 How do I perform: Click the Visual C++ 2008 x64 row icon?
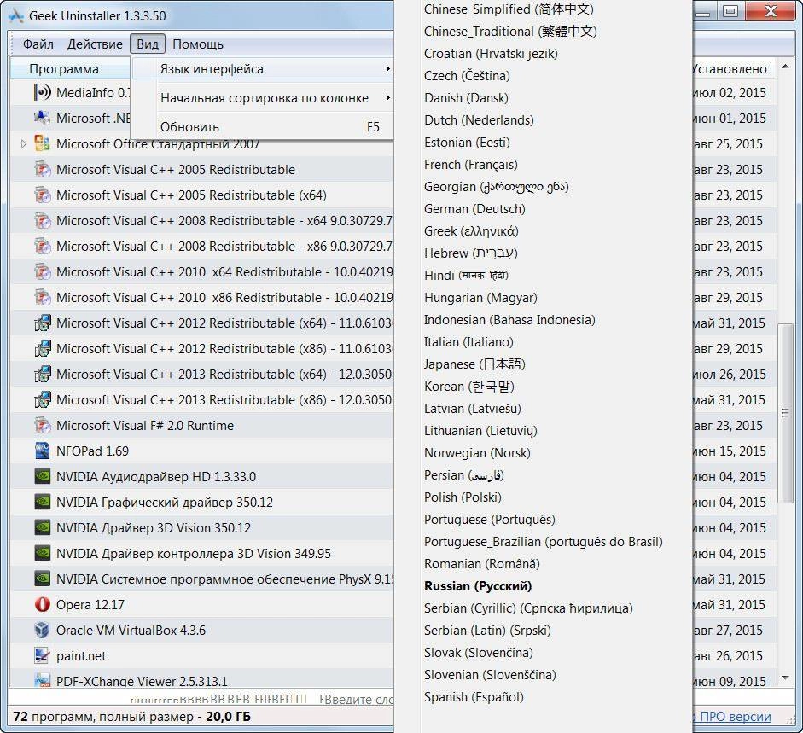pos(43,221)
